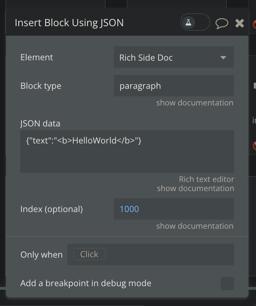The height and width of the screenshot is (306, 256).
Task: Show documentation for Block type
Action: pyautogui.click(x=195, y=103)
